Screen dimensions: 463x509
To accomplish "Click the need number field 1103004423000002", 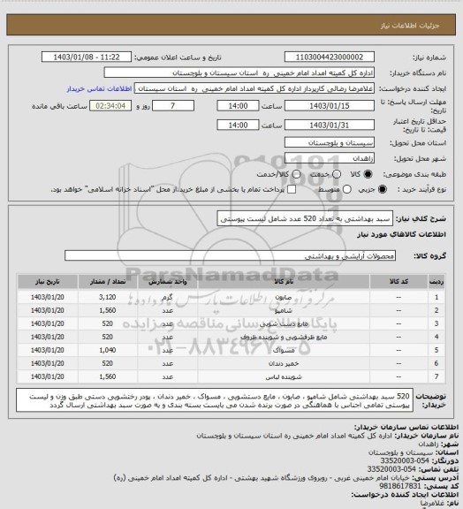I will [330, 57].
